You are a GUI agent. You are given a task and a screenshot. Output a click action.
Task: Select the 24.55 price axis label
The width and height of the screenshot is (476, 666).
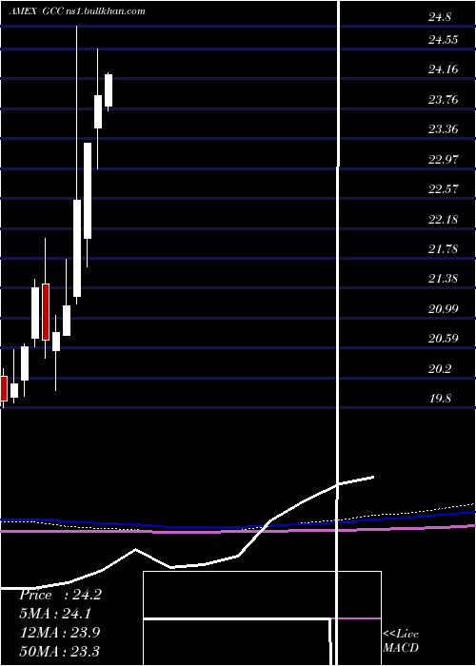[x=444, y=40]
